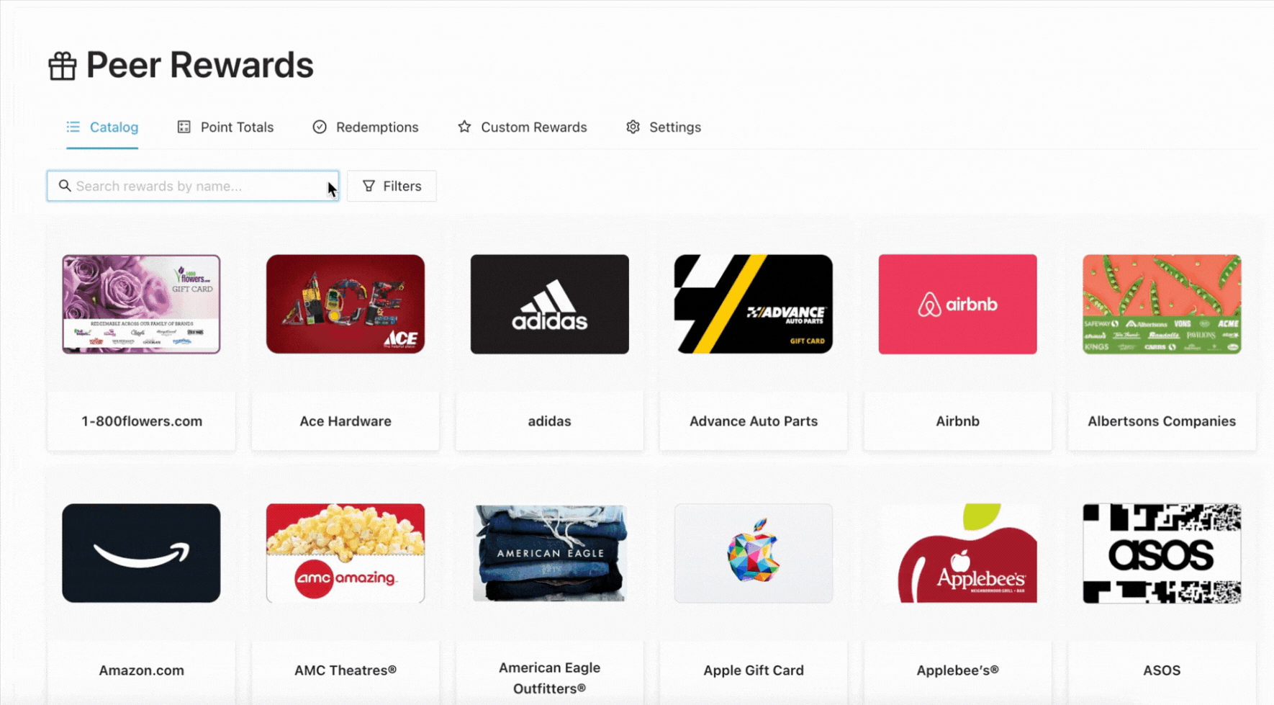
Task: Click the Advance Auto Parts label
Action: click(754, 421)
